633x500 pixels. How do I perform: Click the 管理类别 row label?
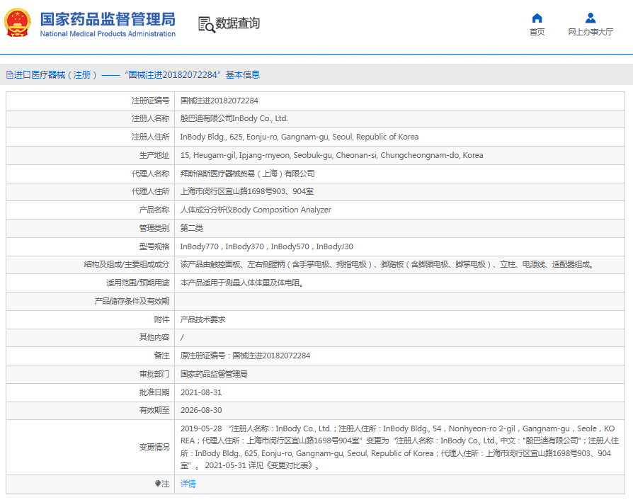tap(154, 228)
